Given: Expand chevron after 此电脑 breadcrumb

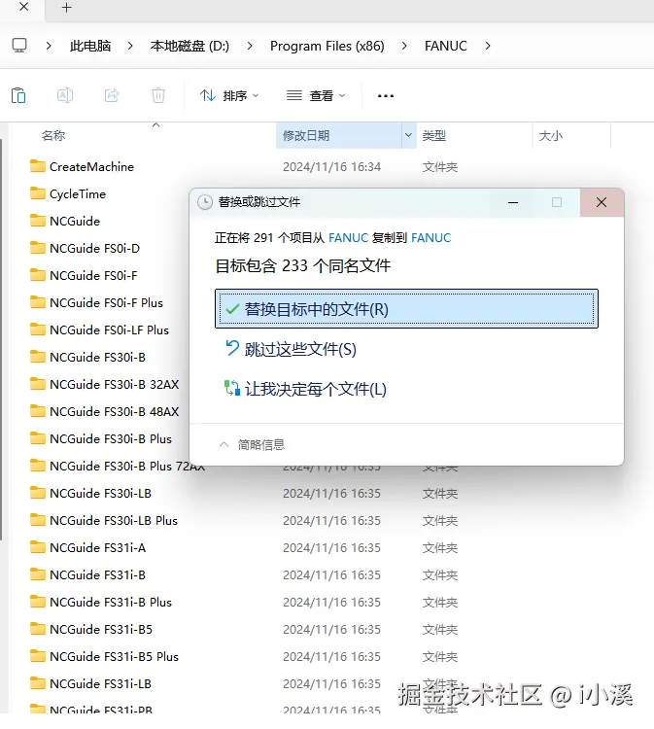Looking at the screenshot, I should [x=130, y=46].
